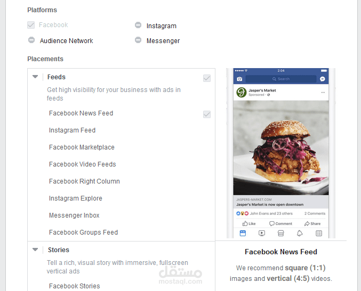Screen dimensions: 361x291
Task: Click notifications bell icon in preview bottom bar
Action: coord(300,234)
